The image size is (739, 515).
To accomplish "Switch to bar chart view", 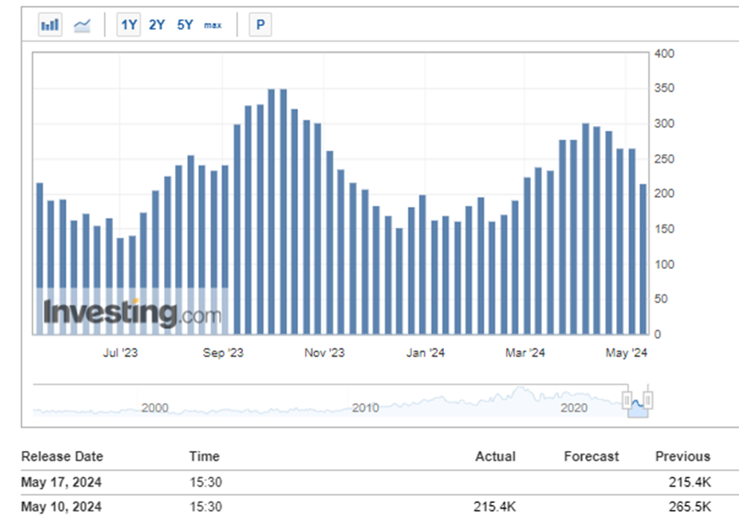I will coord(50,25).
